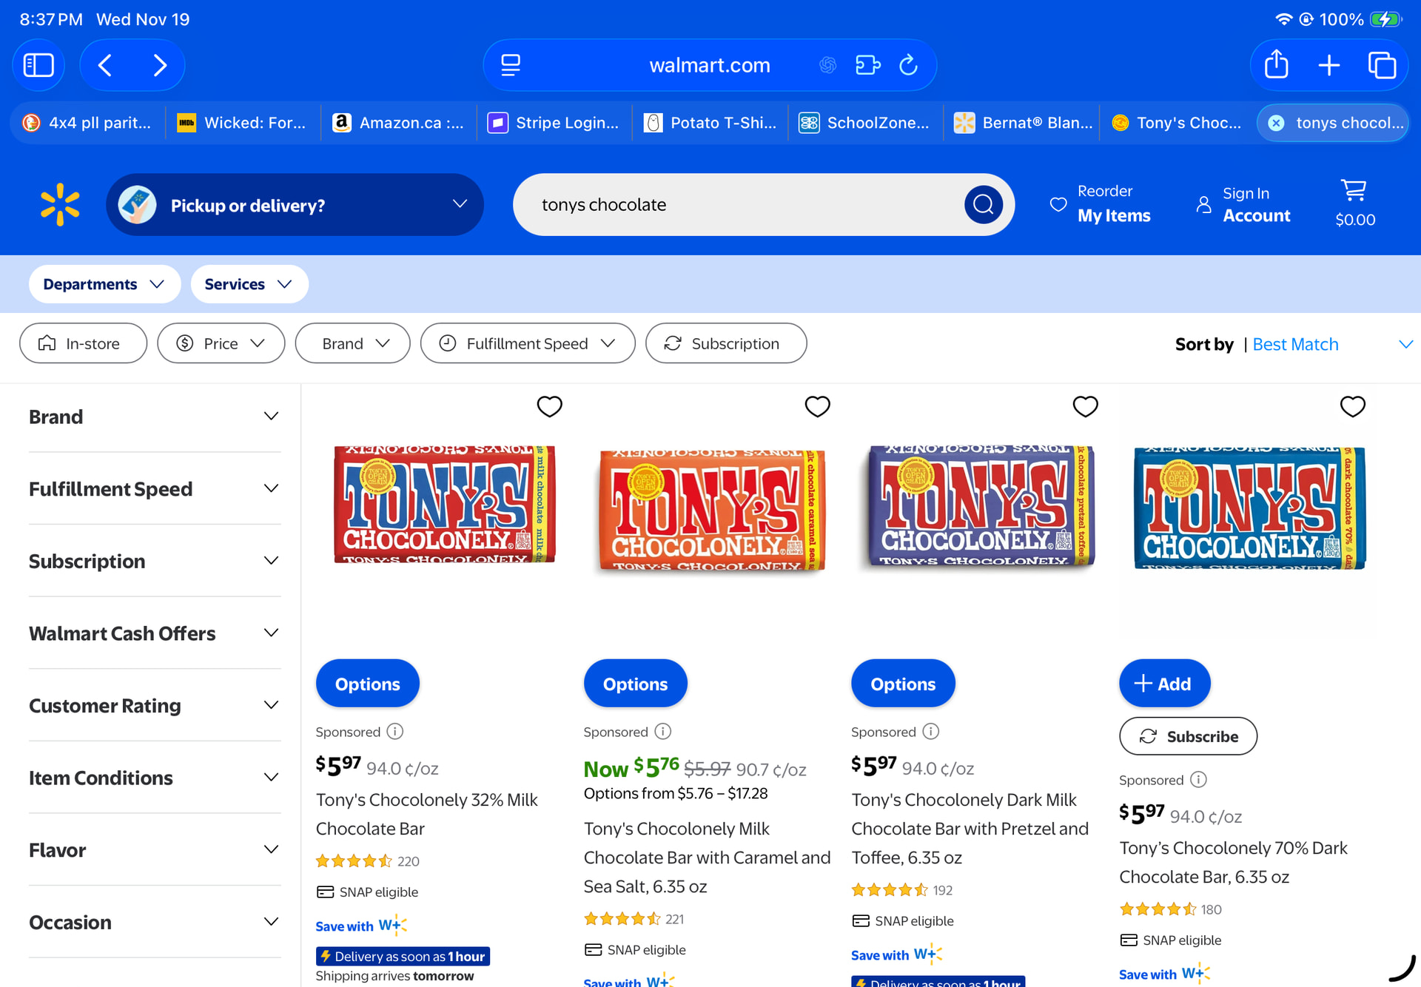
Task: Open the caramel sea salt bar image
Action: pyautogui.click(x=711, y=511)
